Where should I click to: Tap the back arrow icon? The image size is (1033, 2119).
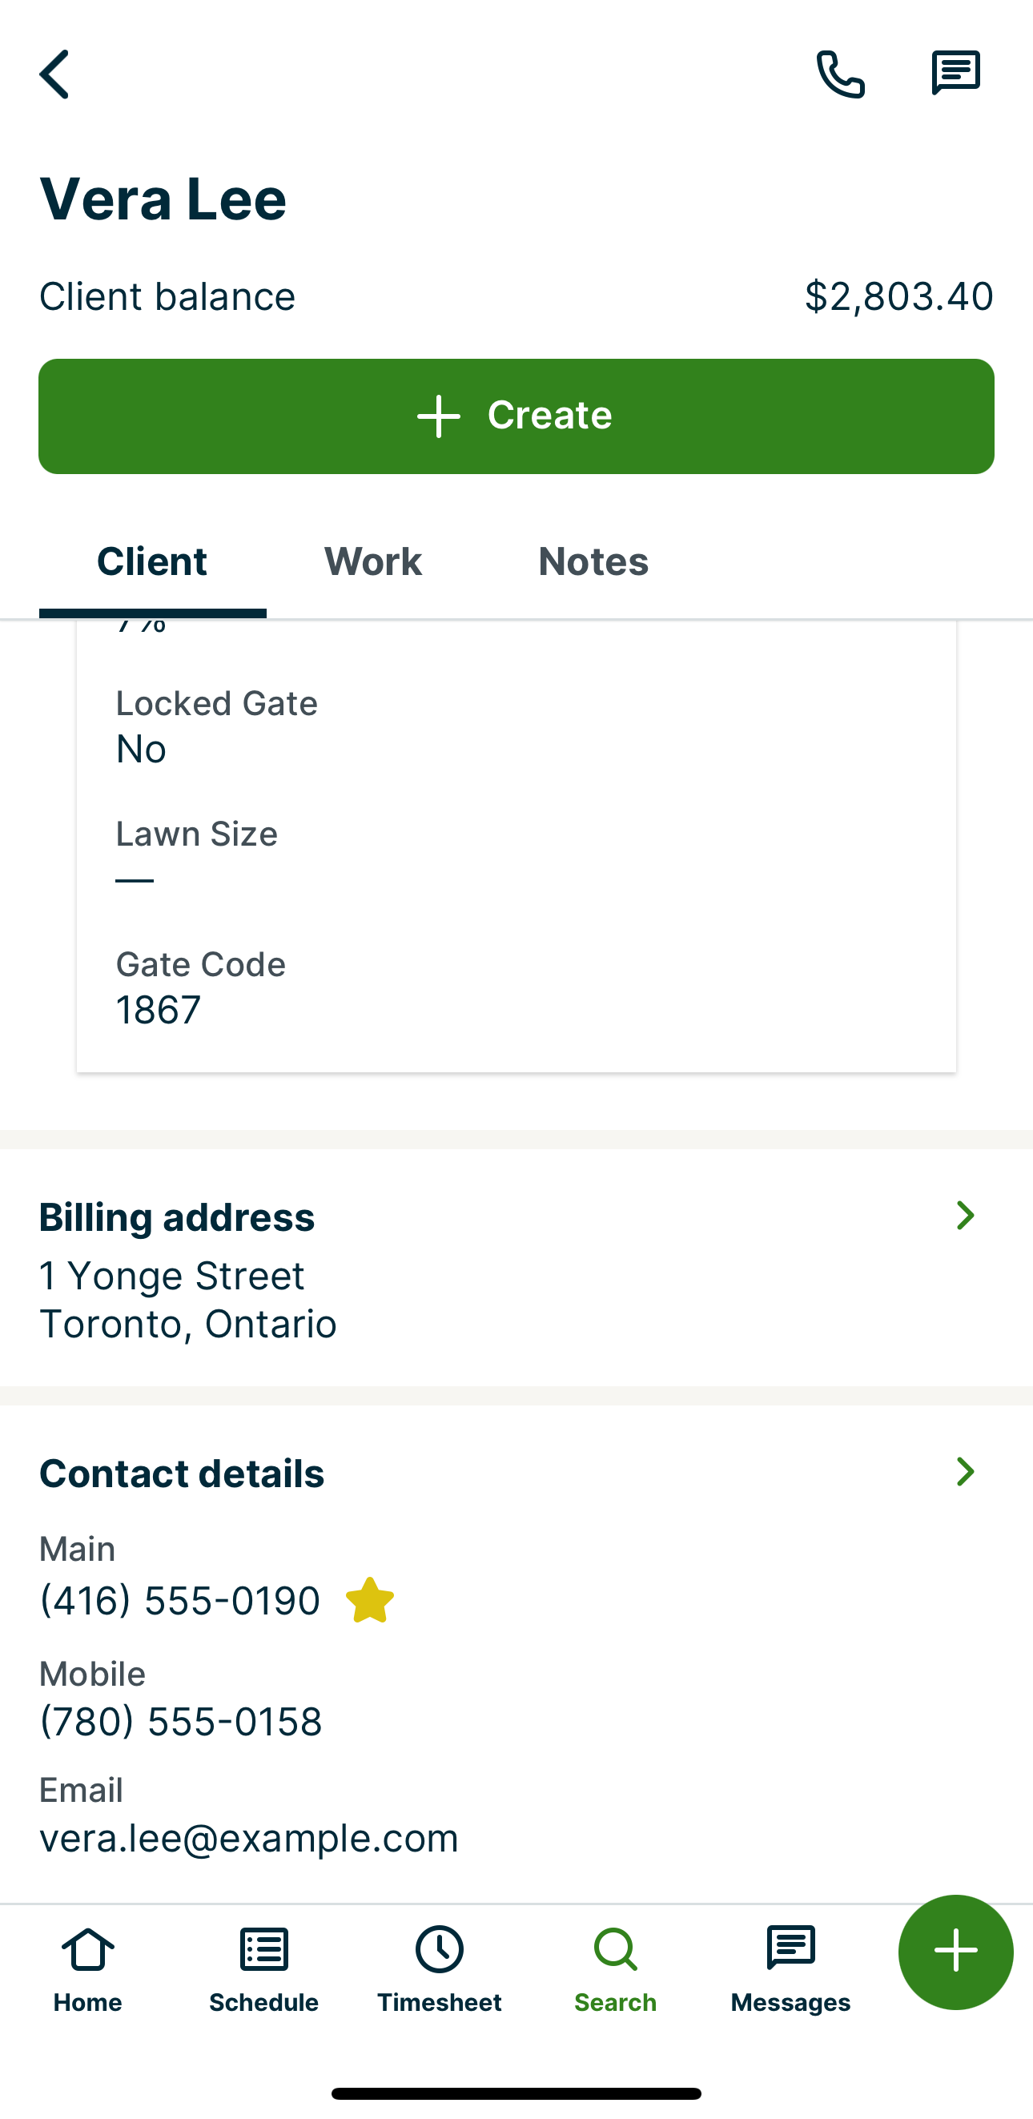click(54, 74)
